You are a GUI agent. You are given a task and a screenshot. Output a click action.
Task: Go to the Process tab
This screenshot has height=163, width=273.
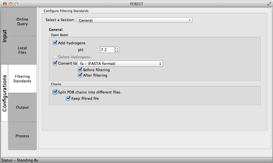(22, 136)
